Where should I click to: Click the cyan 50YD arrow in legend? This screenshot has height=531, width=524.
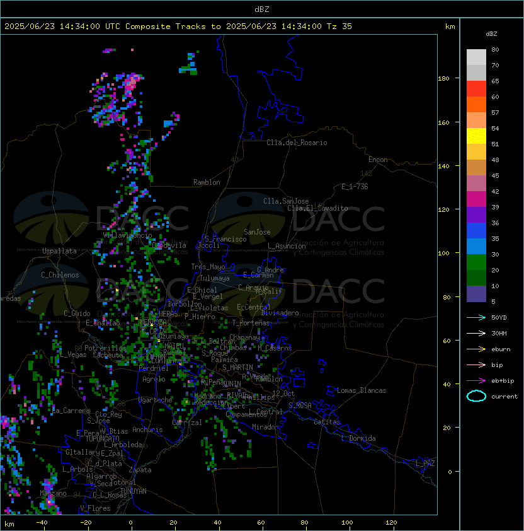(x=476, y=318)
